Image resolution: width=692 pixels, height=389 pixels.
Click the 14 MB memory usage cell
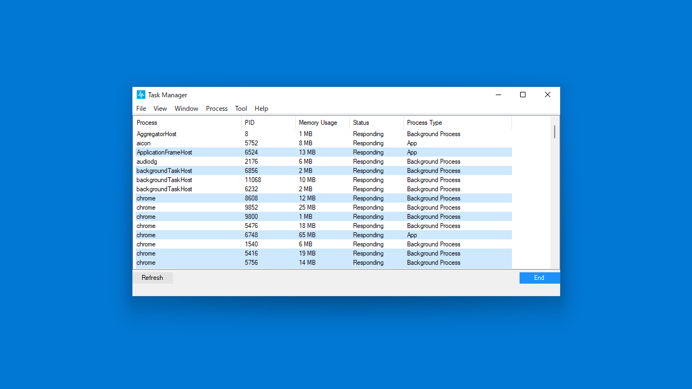(307, 263)
